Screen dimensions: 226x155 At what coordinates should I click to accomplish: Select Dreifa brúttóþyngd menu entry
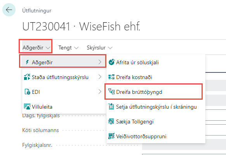click(x=154, y=92)
